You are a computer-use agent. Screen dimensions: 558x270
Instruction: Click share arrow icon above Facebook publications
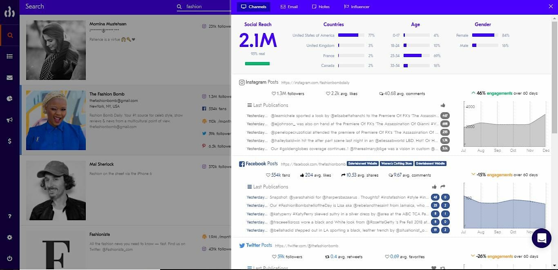click(443, 187)
